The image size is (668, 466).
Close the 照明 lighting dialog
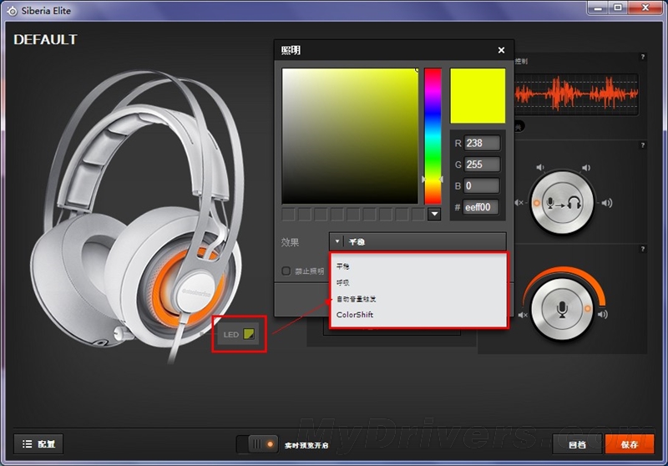click(x=501, y=50)
